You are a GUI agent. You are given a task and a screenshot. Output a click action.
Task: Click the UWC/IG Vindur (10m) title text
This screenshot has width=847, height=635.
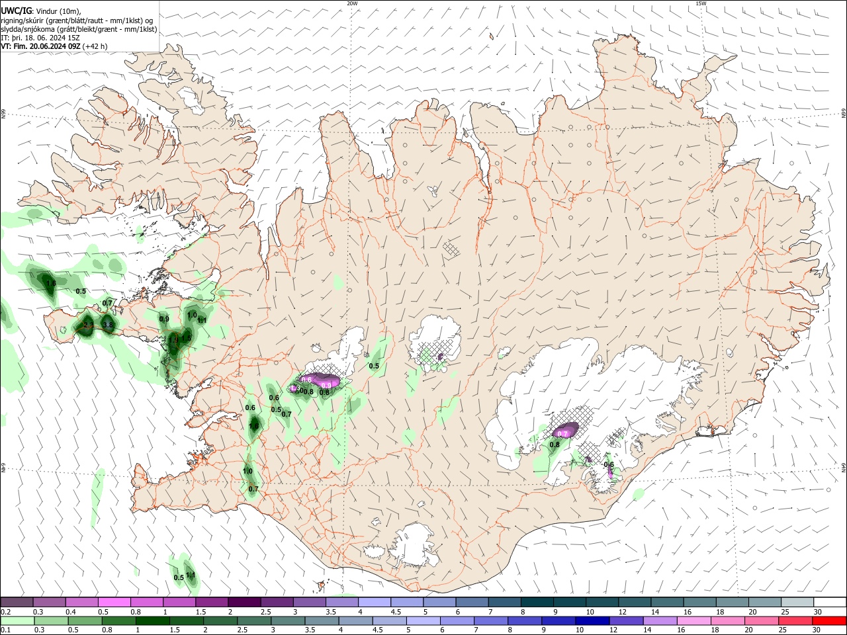40,11
